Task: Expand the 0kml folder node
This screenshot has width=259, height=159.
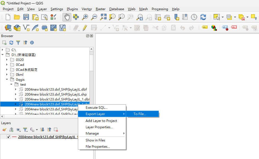Action: click(7, 75)
